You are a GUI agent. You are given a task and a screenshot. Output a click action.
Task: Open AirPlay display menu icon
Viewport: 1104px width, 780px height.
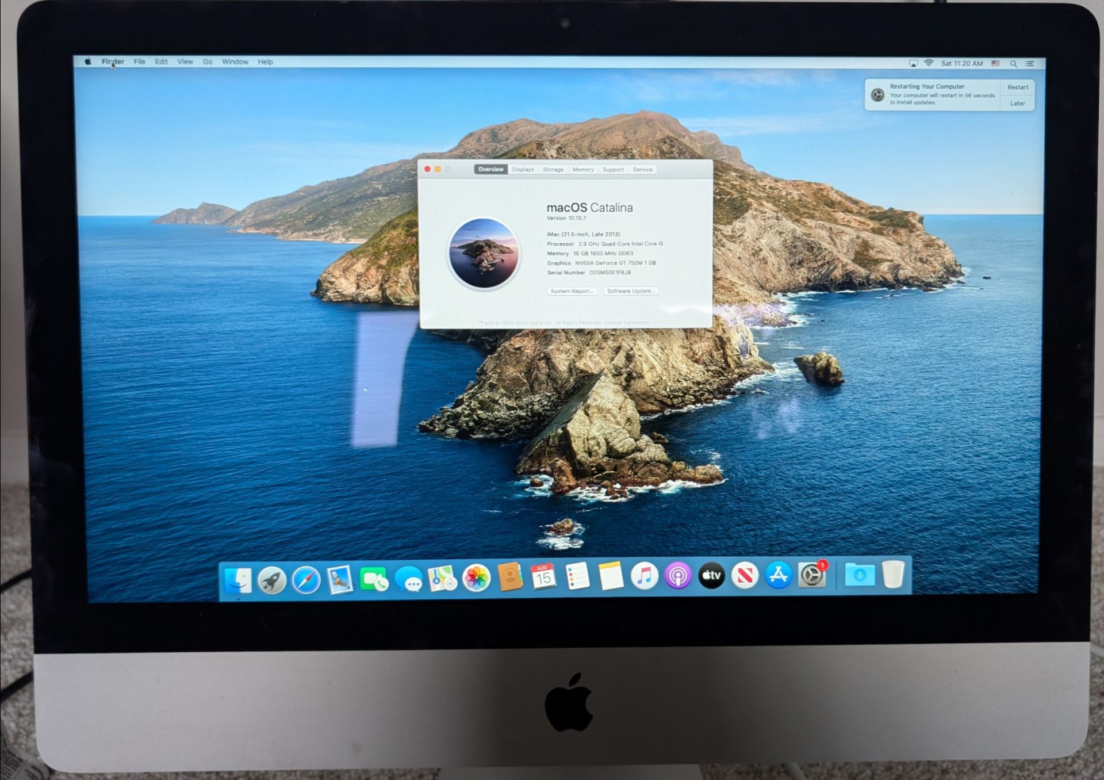pos(913,63)
